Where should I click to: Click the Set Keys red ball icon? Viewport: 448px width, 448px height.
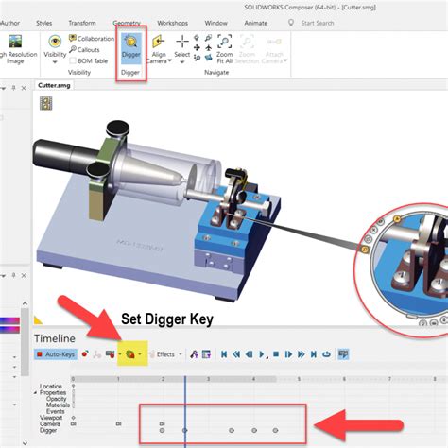click(x=85, y=354)
